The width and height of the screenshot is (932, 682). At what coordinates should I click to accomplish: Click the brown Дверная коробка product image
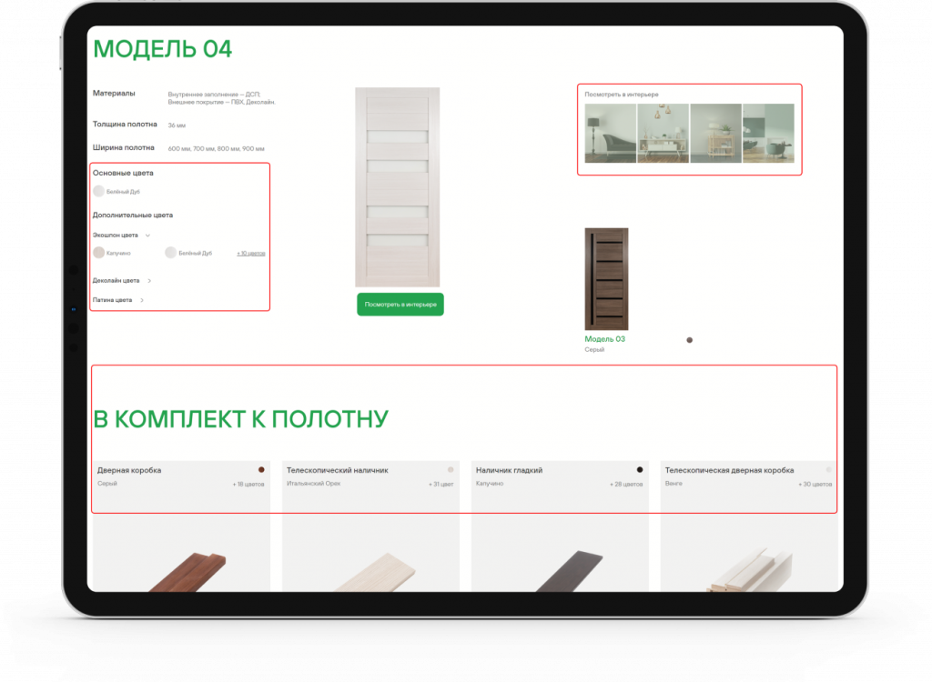187,571
